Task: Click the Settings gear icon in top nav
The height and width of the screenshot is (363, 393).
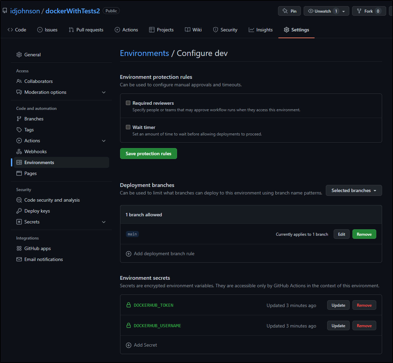Action: click(287, 30)
